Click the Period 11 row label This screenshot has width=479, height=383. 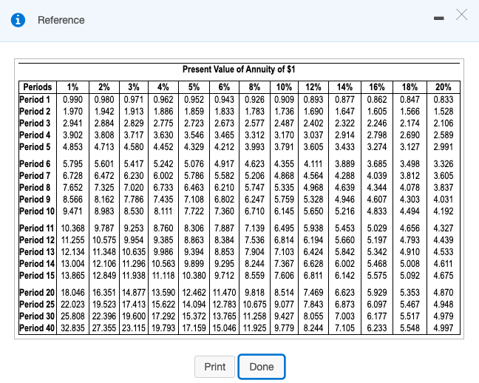[x=37, y=228]
